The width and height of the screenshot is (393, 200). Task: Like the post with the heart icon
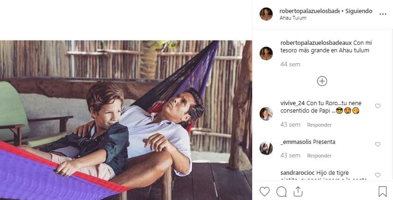coord(264,192)
